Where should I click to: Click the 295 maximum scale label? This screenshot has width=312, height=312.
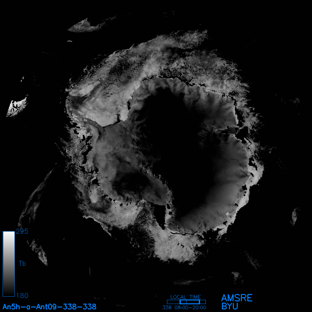(22, 231)
